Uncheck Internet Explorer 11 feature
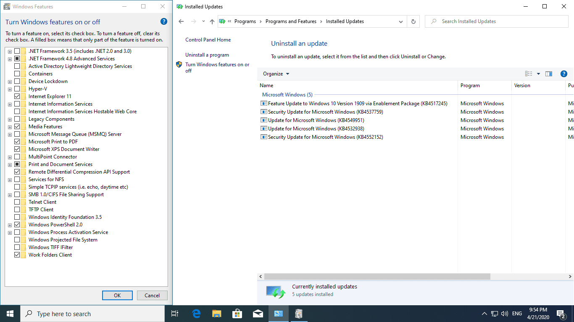This screenshot has width=574, height=322. (17, 96)
